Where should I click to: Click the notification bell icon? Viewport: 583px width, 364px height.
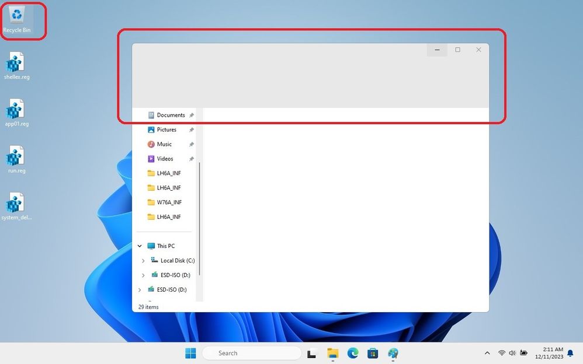click(570, 353)
